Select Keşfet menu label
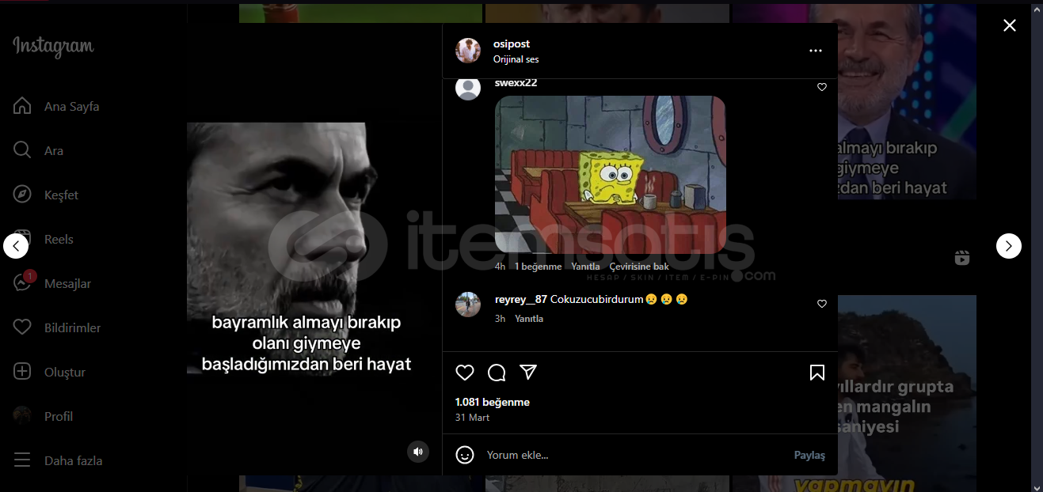The width and height of the screenshot is (1043, 492). pyautogui.click(x=61, y=195)
